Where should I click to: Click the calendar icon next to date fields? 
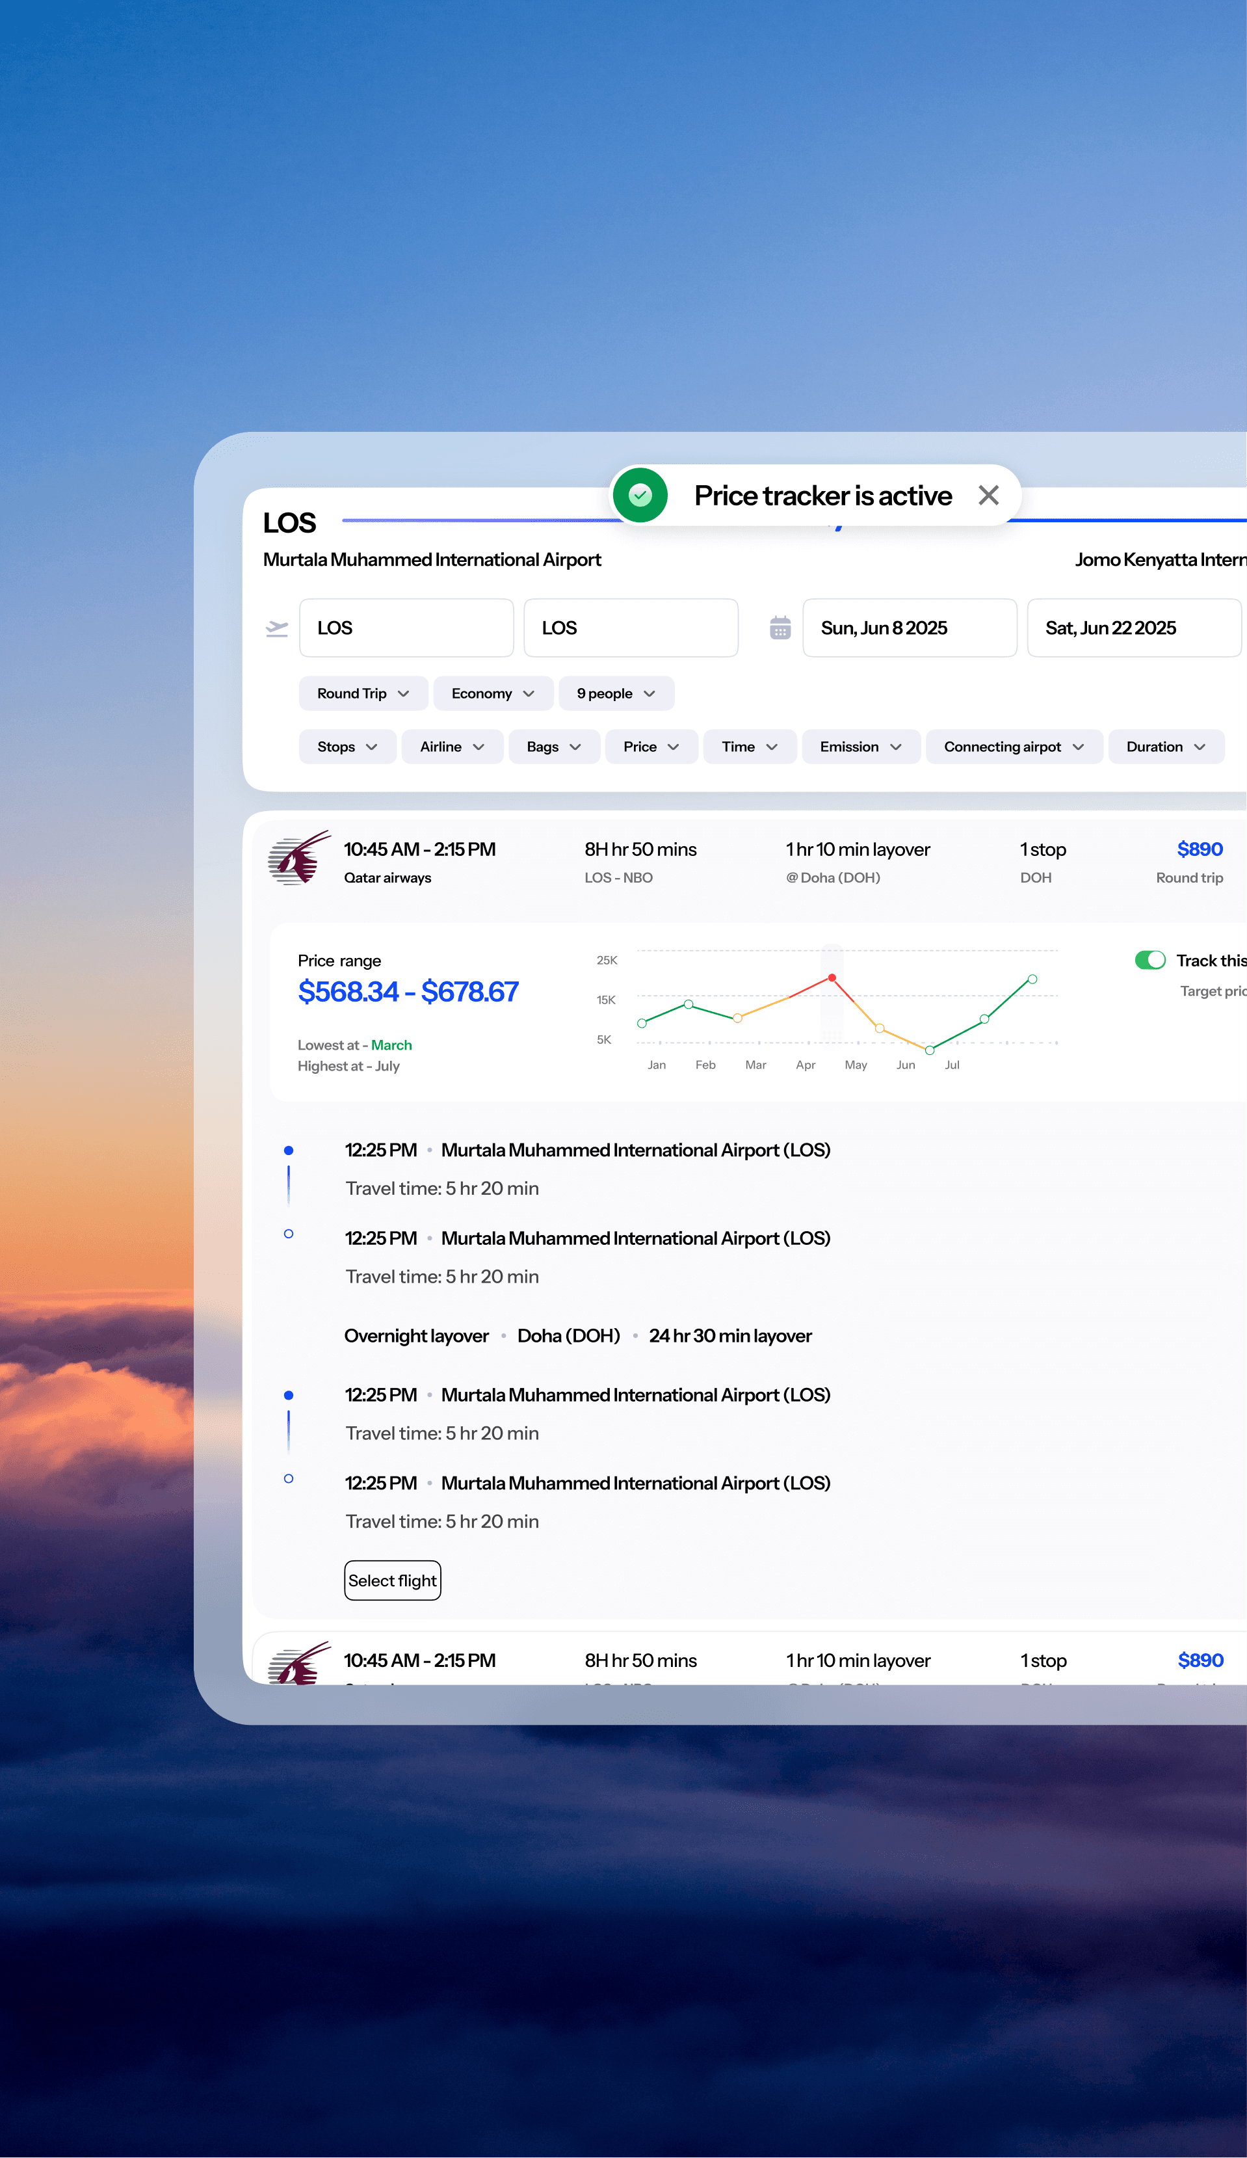coord(780,628)
